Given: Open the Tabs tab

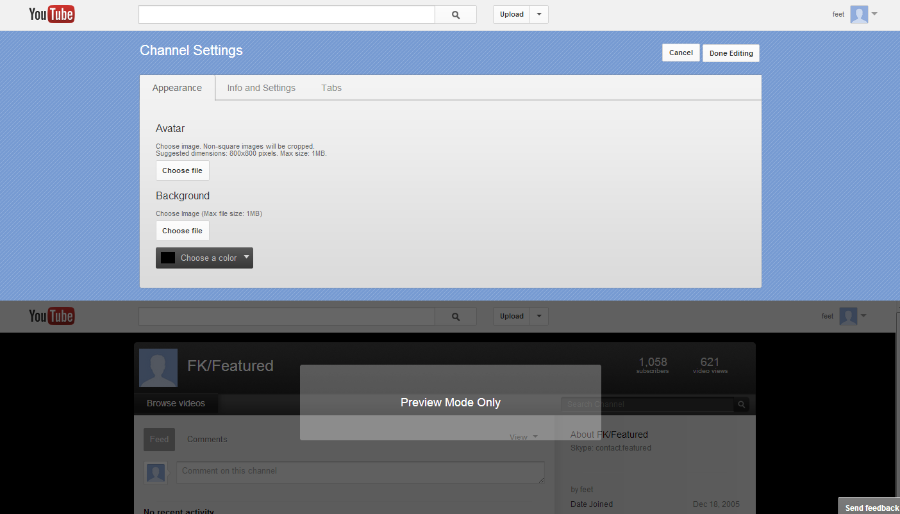Looking at the screenshot, I should [331, 88].
